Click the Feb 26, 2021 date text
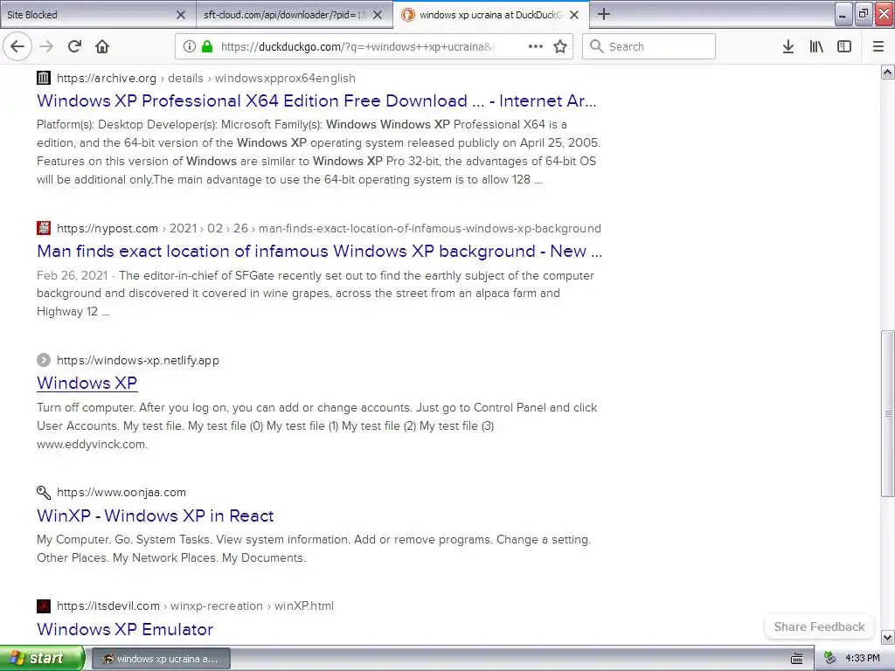Image resolution: width=895 pixels, height=671 pixels. click(72, 275)
